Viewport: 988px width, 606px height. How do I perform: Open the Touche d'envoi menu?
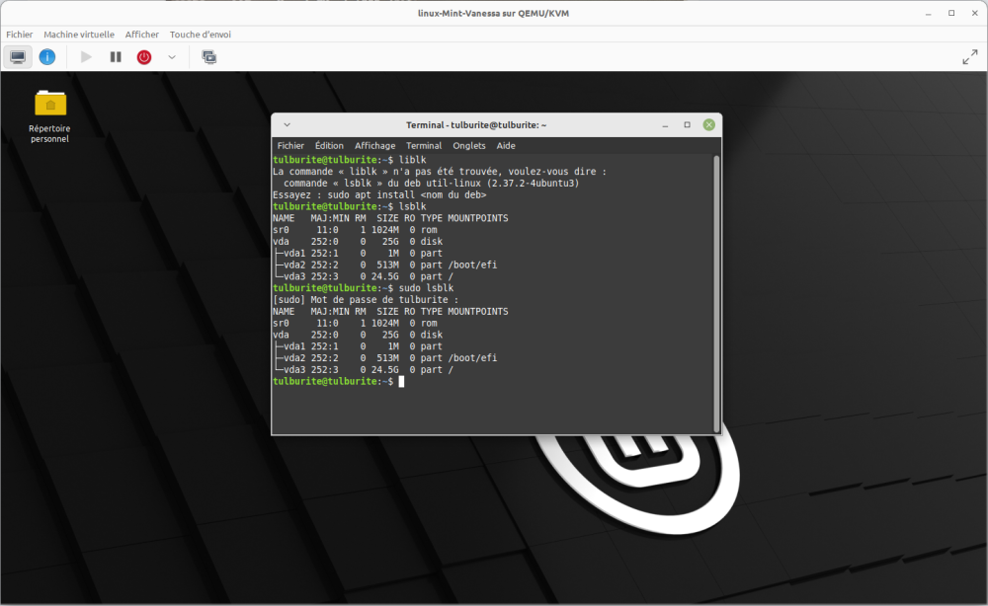point(201,35)
